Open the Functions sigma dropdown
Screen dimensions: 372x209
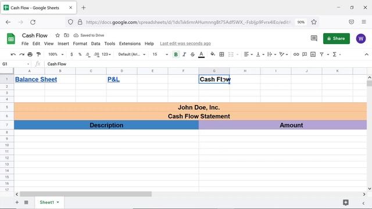pos(337,55)
